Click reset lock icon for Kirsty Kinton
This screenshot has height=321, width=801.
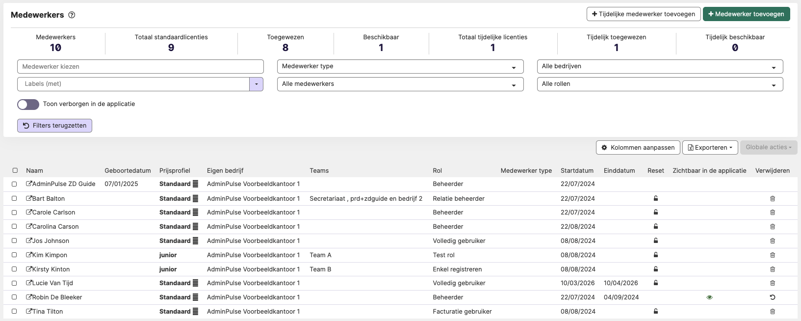[655, 269]
